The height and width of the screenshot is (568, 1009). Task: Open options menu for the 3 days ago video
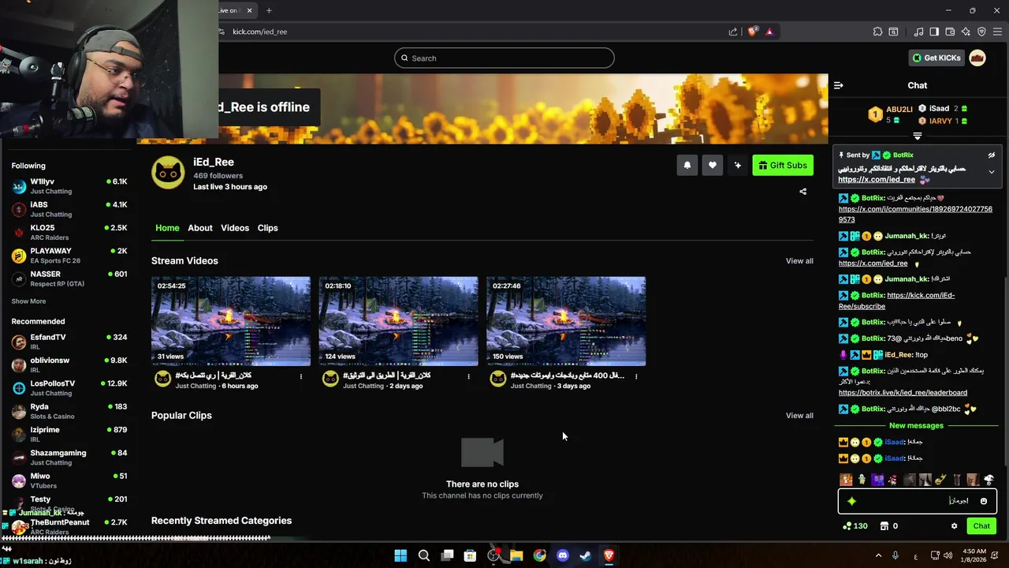coord(636,376)
